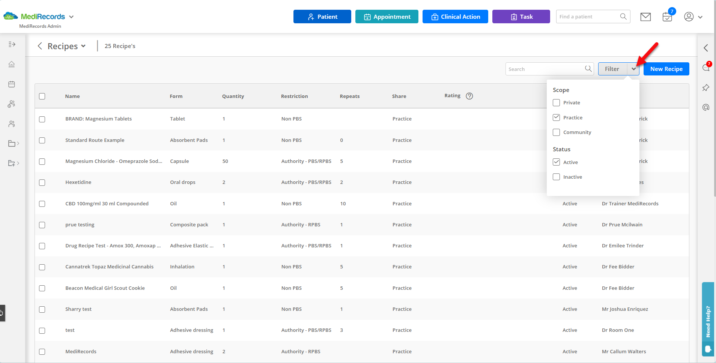Tick the Private scope checkbox
The height and width of the screenshot is (363, 716).
(x=557, y=102)
